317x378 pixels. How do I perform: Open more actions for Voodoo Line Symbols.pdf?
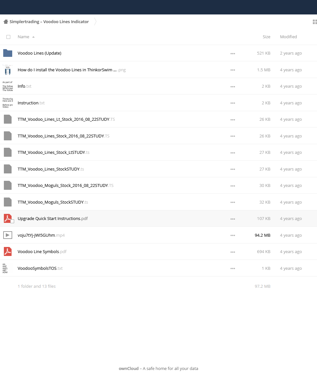click(x=232, y=252)
